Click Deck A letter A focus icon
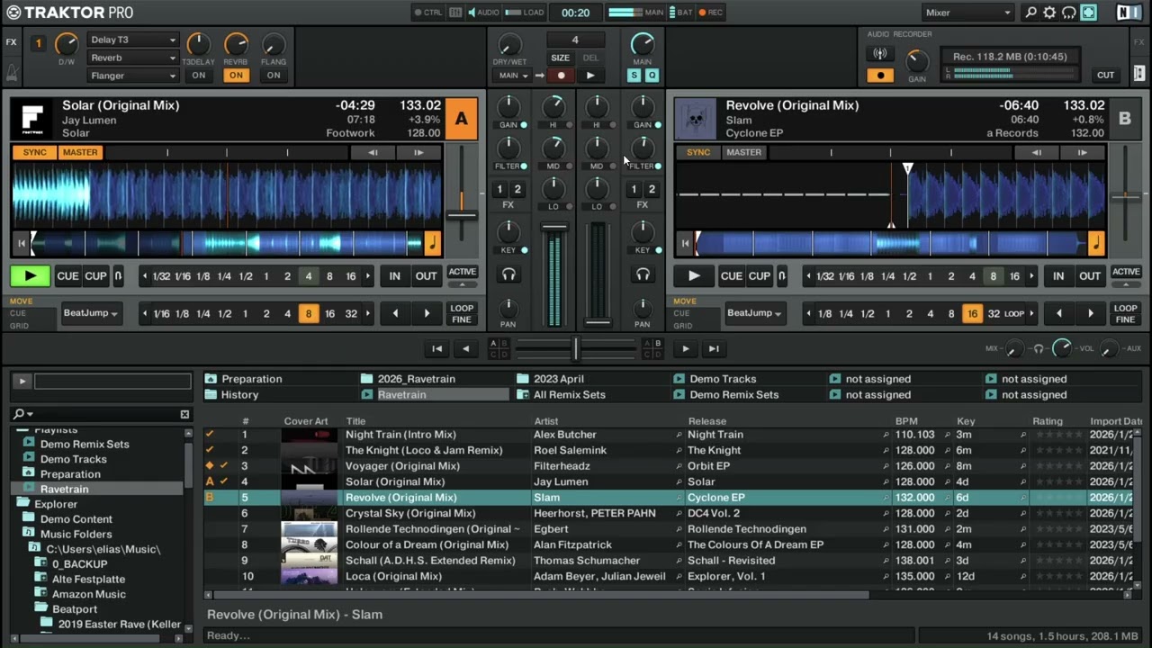Image resolution: width=1152 pixels, height=648 pixels. tap(461, 119)
